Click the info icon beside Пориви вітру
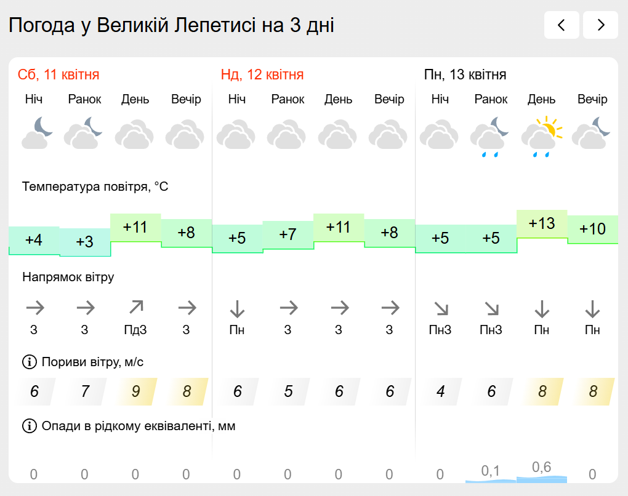Viewport: 628px width, 496px height. coord(29,362)
